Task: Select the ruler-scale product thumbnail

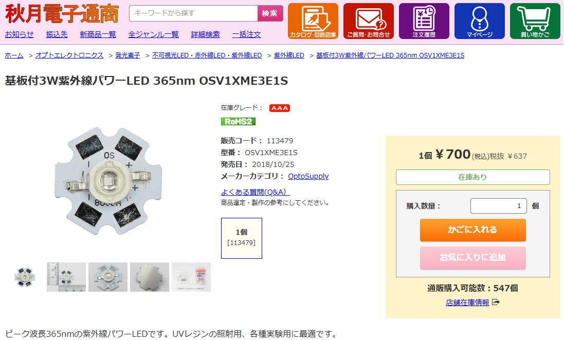Action: [66, 277]
